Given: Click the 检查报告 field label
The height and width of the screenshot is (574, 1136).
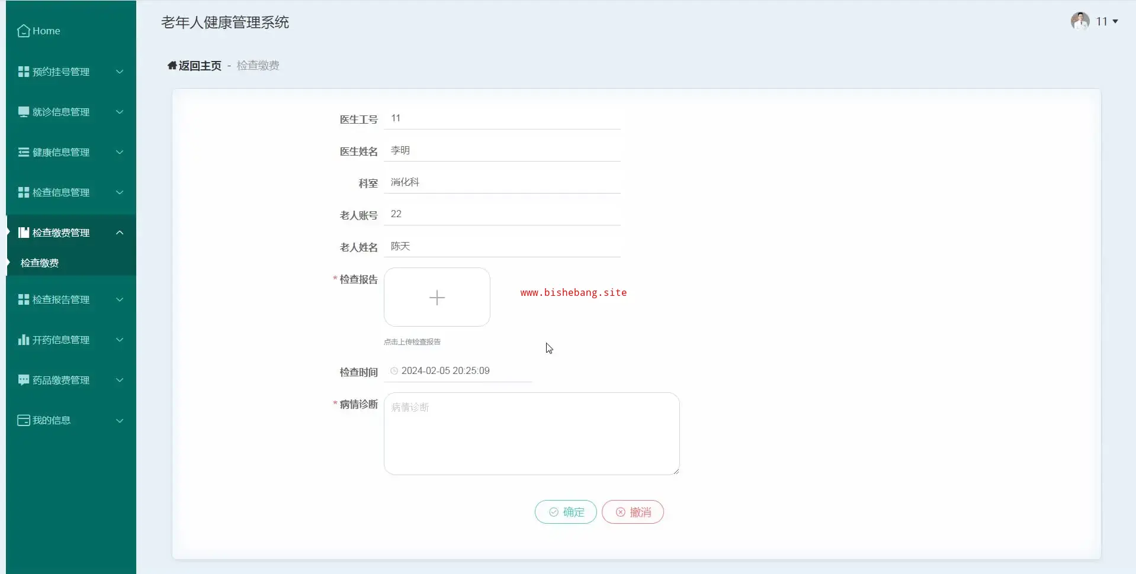Looking at the screenshot, I should coord(359,279).
